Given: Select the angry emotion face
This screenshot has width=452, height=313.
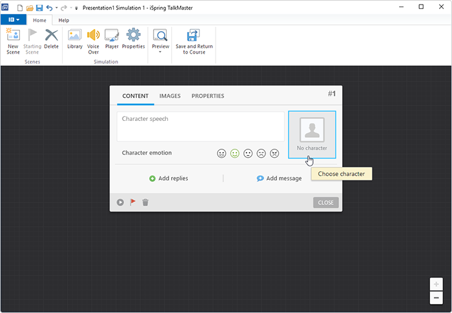Looking at the screenshot, I should 274,153.
